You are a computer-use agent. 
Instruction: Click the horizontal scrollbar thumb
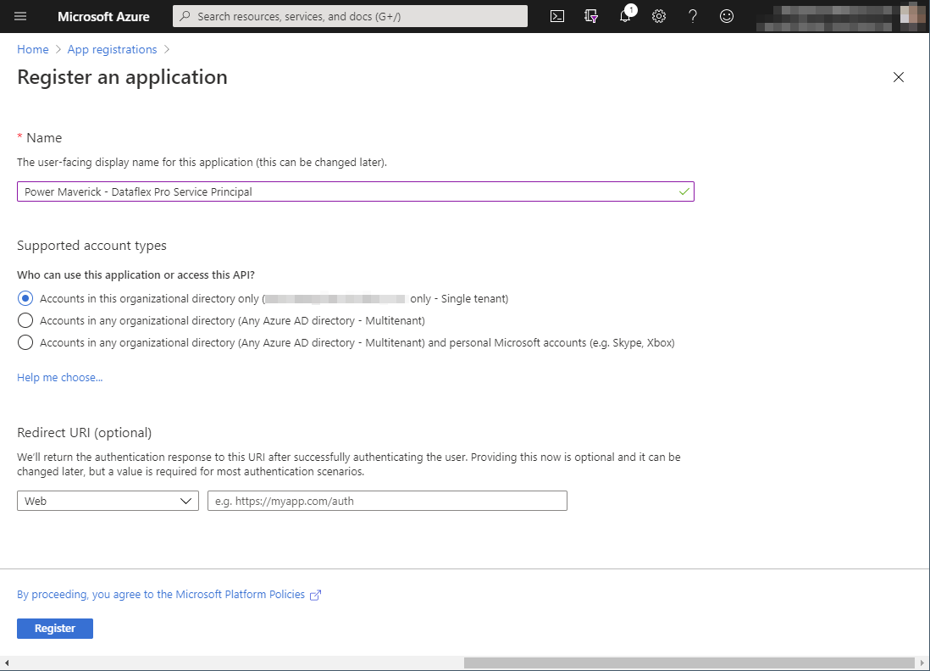[x=689, y=663]
